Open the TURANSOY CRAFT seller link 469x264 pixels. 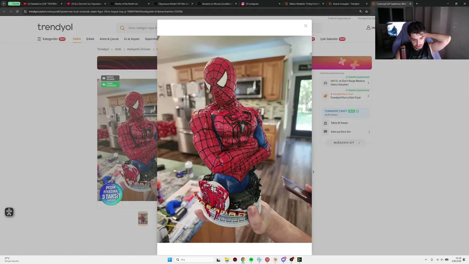tap(336, 111)
